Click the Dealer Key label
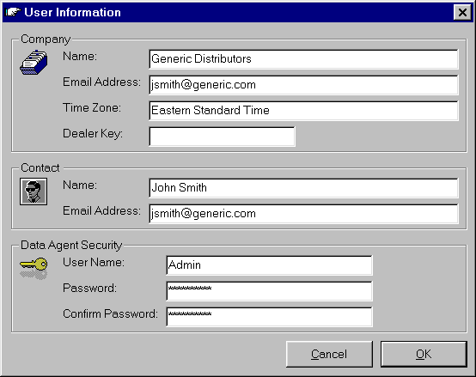Screen dimensions: 476x377 pos(93,134)
